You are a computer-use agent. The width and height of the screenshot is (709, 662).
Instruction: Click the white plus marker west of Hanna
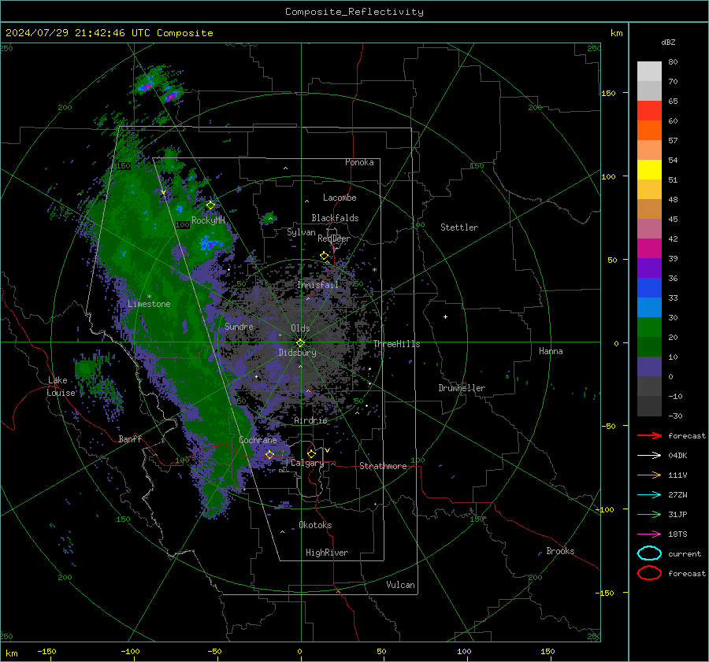(x=445, y=316)
